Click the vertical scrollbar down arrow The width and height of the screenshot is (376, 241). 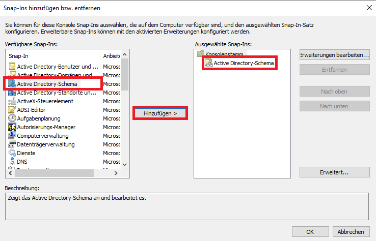coord(125,165)
